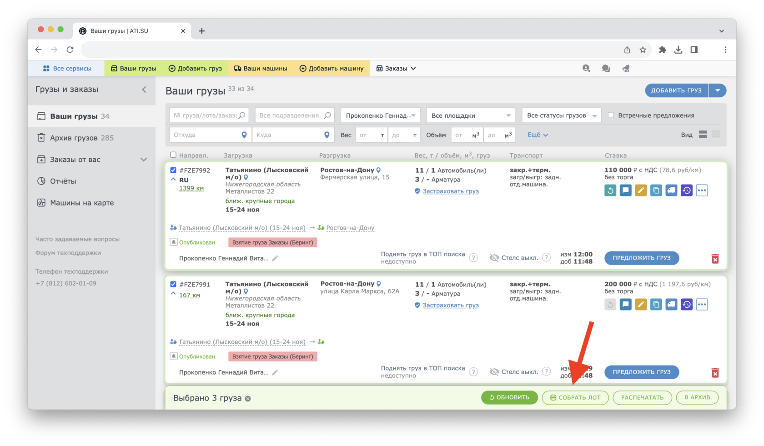The image size is (764, 446).
Task: Delete cargo #FZE7992 with red trash icon
Action: pyautogui.click(x=715, y=259)
